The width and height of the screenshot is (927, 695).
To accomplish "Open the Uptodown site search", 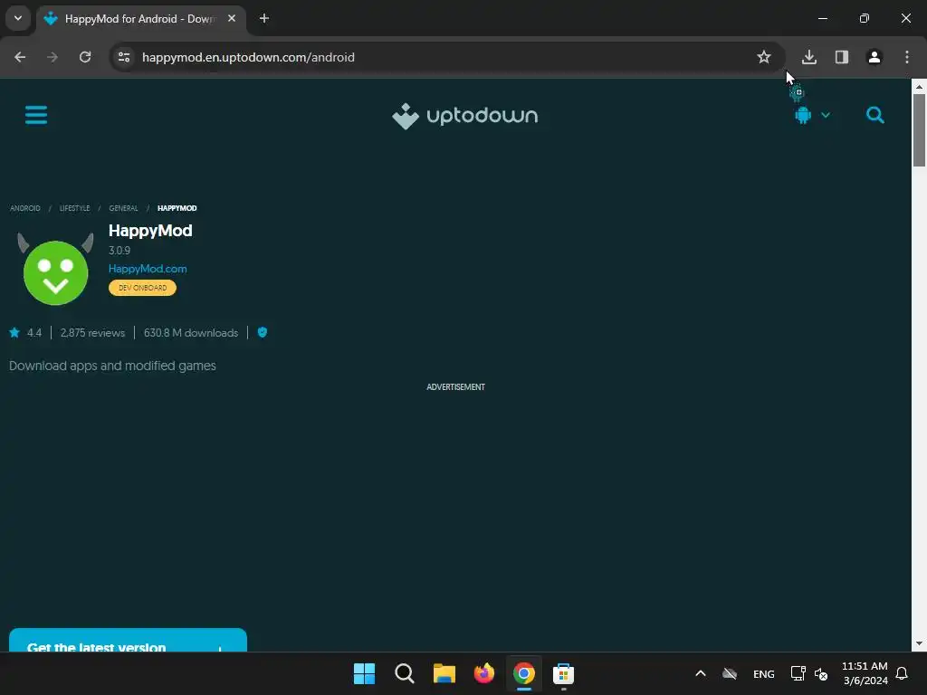I will pyautogui.click(x=875, y=115).
